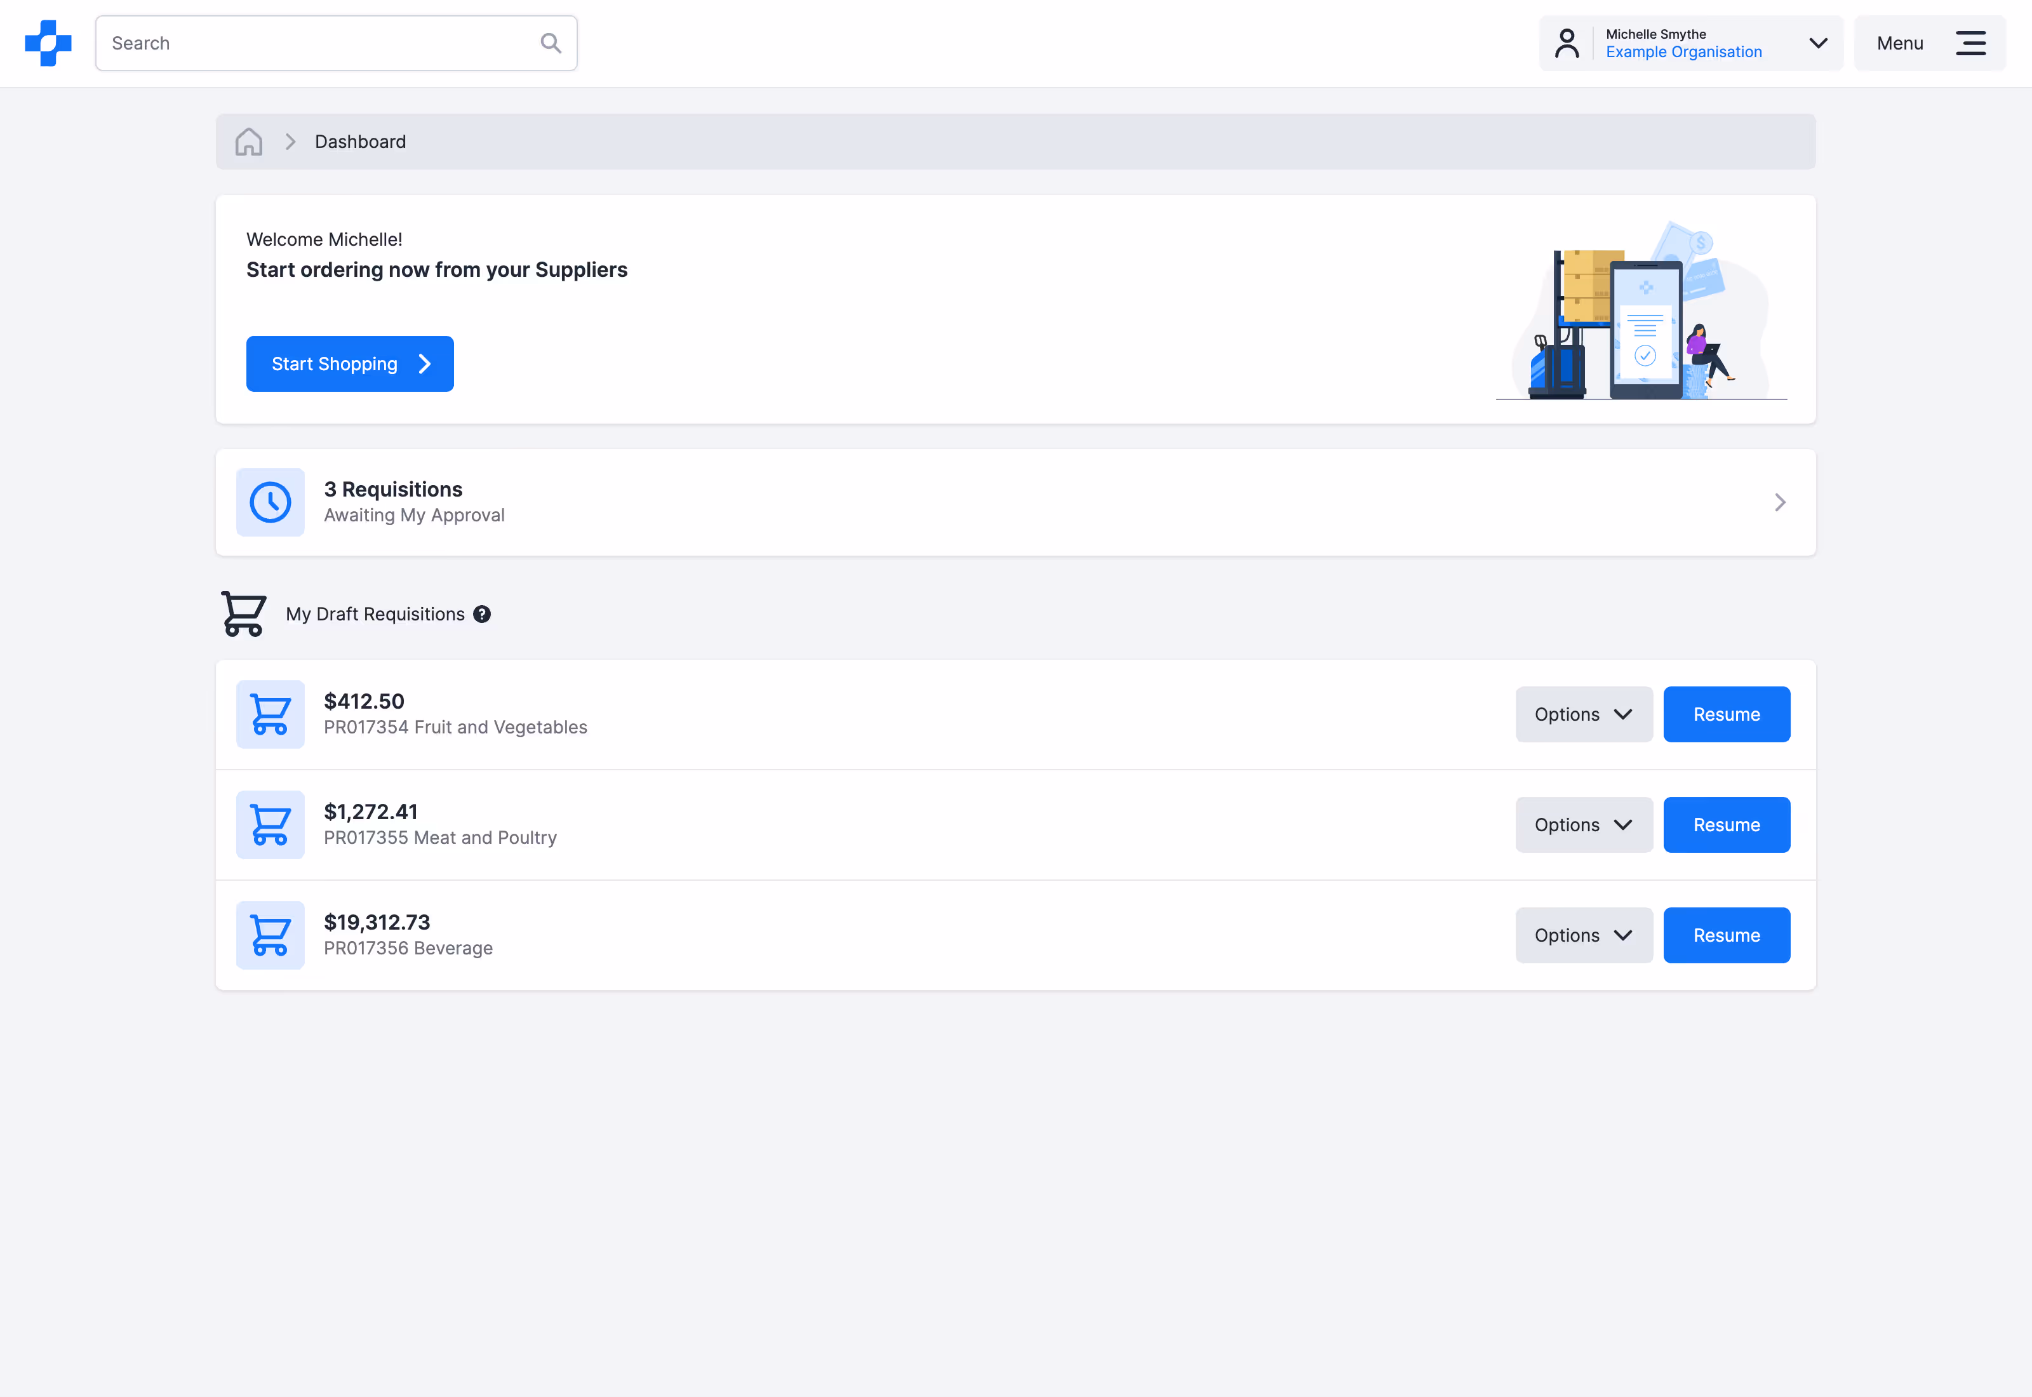
Task: Open Options for PR017356 Beverage
Action: (1583, 935)
